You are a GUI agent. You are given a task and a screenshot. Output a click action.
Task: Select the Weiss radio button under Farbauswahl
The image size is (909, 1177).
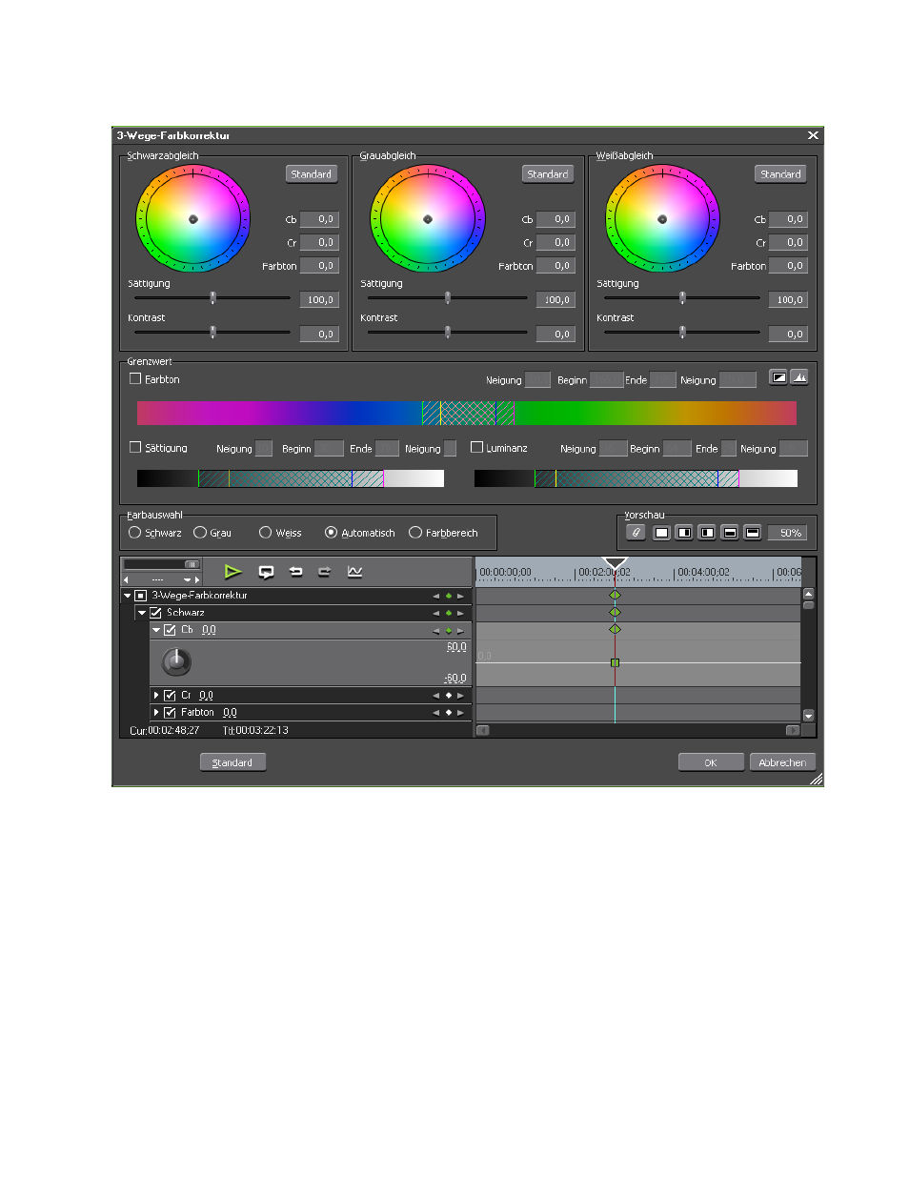(266, 533)
